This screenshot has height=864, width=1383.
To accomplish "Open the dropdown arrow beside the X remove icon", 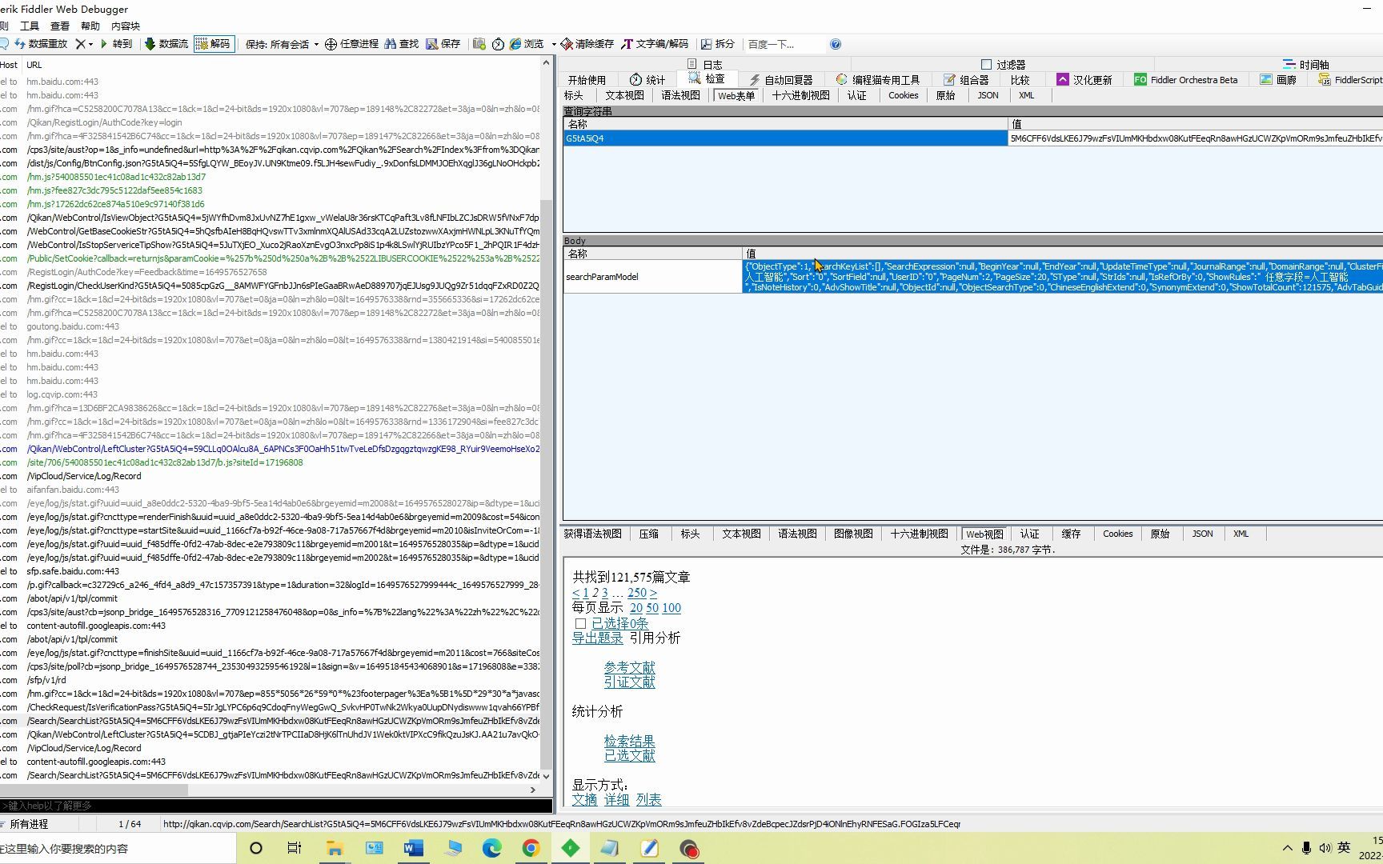I will pos(90,44).
